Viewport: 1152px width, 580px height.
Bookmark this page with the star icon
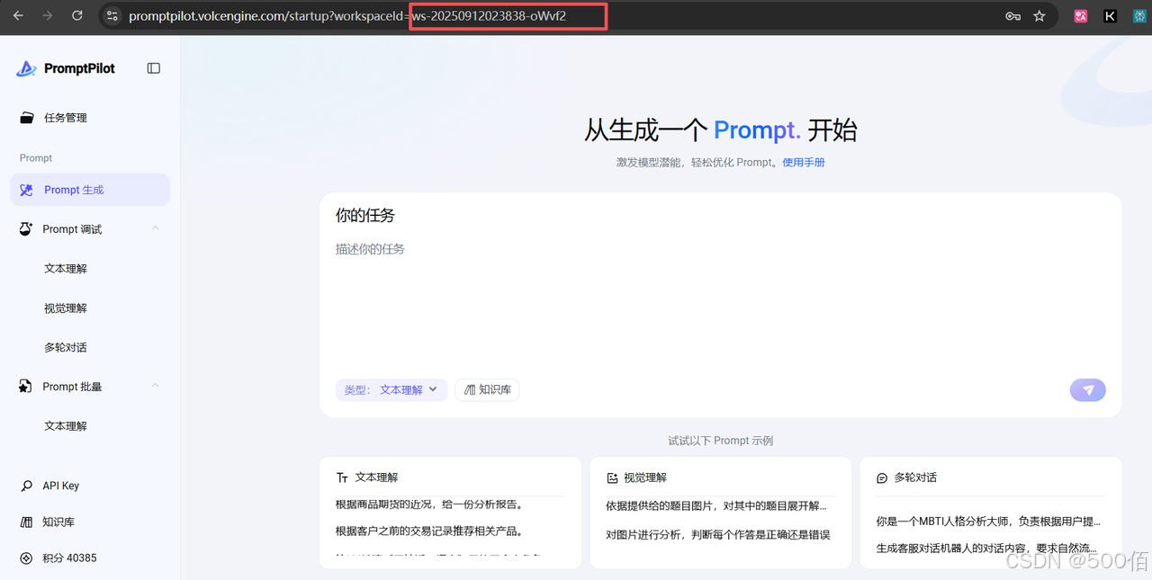click(x=1039, y=16)
